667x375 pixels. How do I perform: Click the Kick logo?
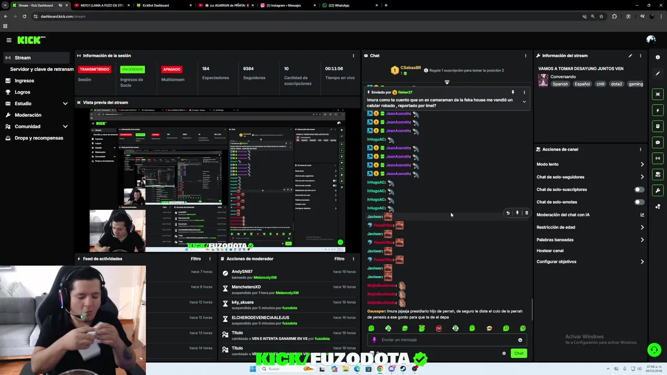31,40
